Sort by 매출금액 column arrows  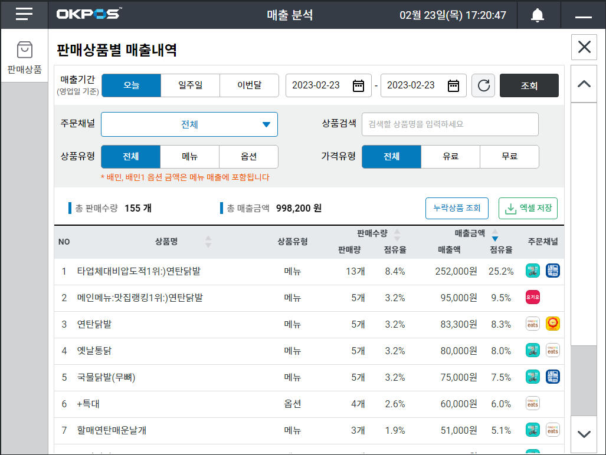click(495, 234)
